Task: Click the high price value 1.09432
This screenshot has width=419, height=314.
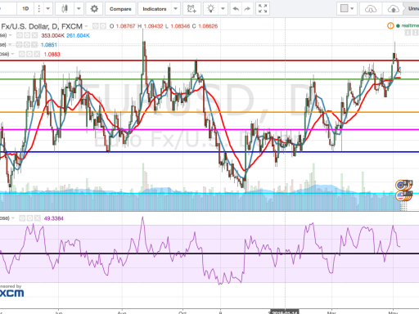Action: 153,26
